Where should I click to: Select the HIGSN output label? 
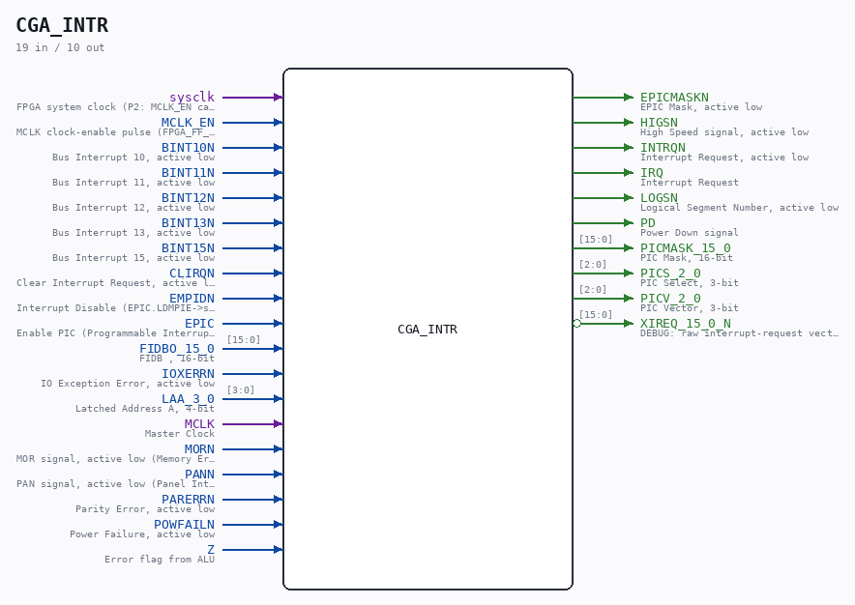click(x=660, y=122)
